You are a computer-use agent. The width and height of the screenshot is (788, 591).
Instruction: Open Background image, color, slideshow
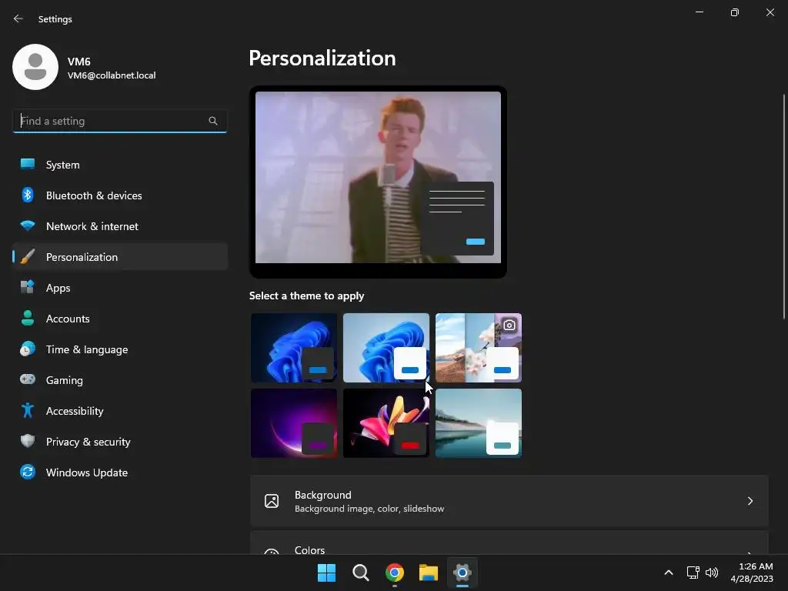pyautogui.click(x=509, y=501)
